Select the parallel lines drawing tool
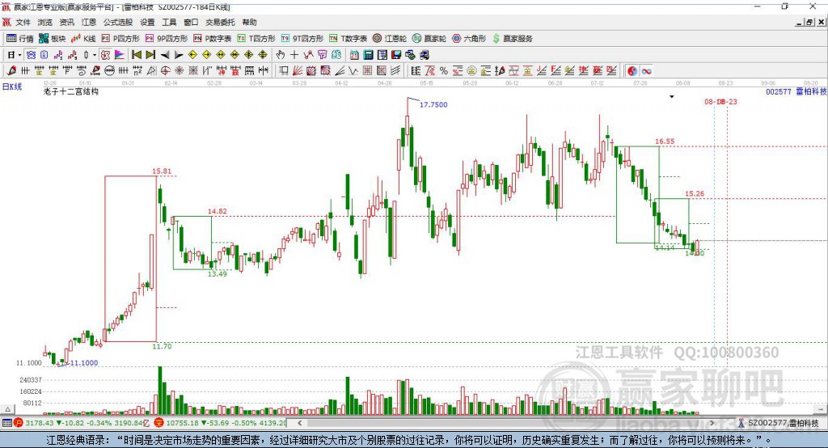Screen dimensions: 828x448 tap(395, 71)
